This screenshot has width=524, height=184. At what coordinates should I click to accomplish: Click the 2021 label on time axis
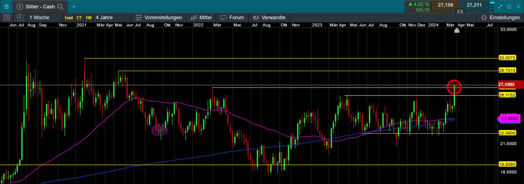coord(81,25)
